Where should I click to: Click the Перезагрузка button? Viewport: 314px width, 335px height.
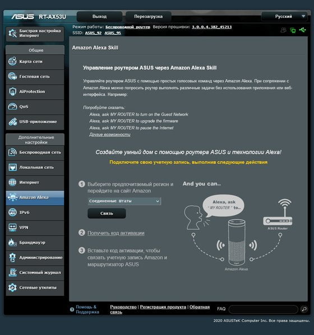point(148,16)
